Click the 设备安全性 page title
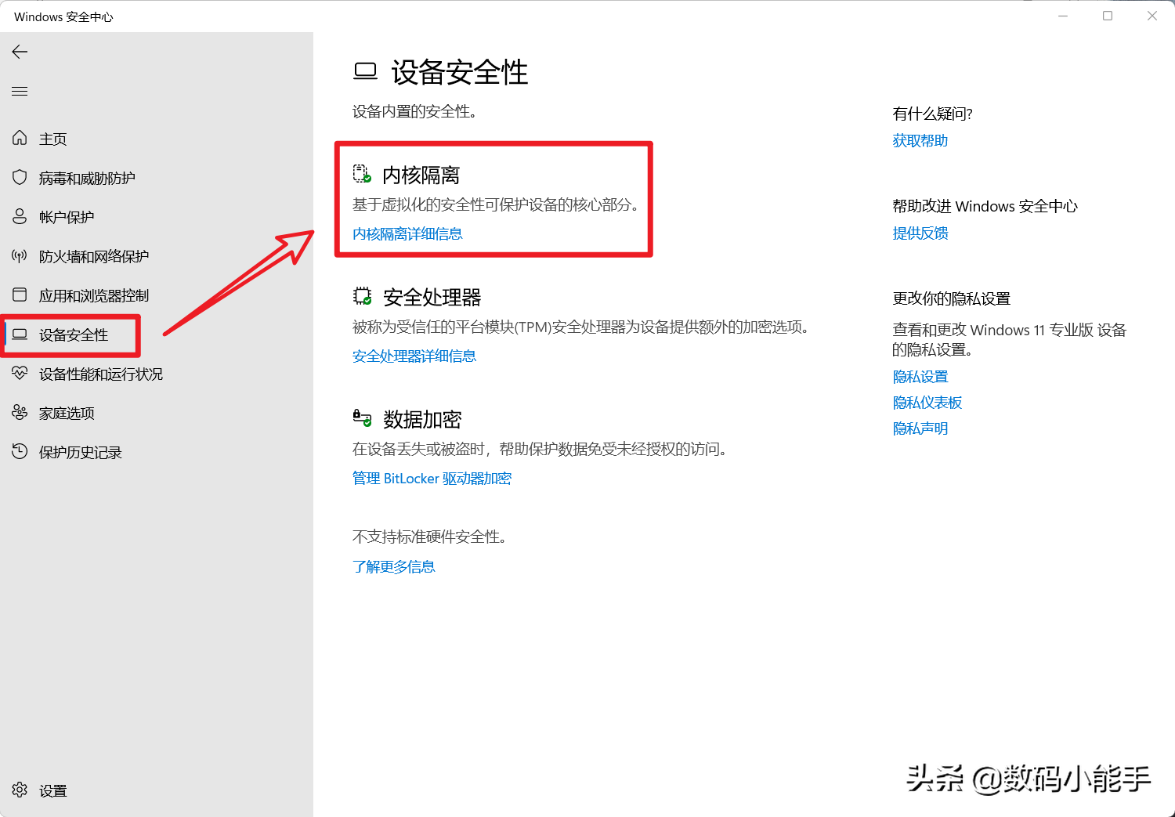 [460, 72]
